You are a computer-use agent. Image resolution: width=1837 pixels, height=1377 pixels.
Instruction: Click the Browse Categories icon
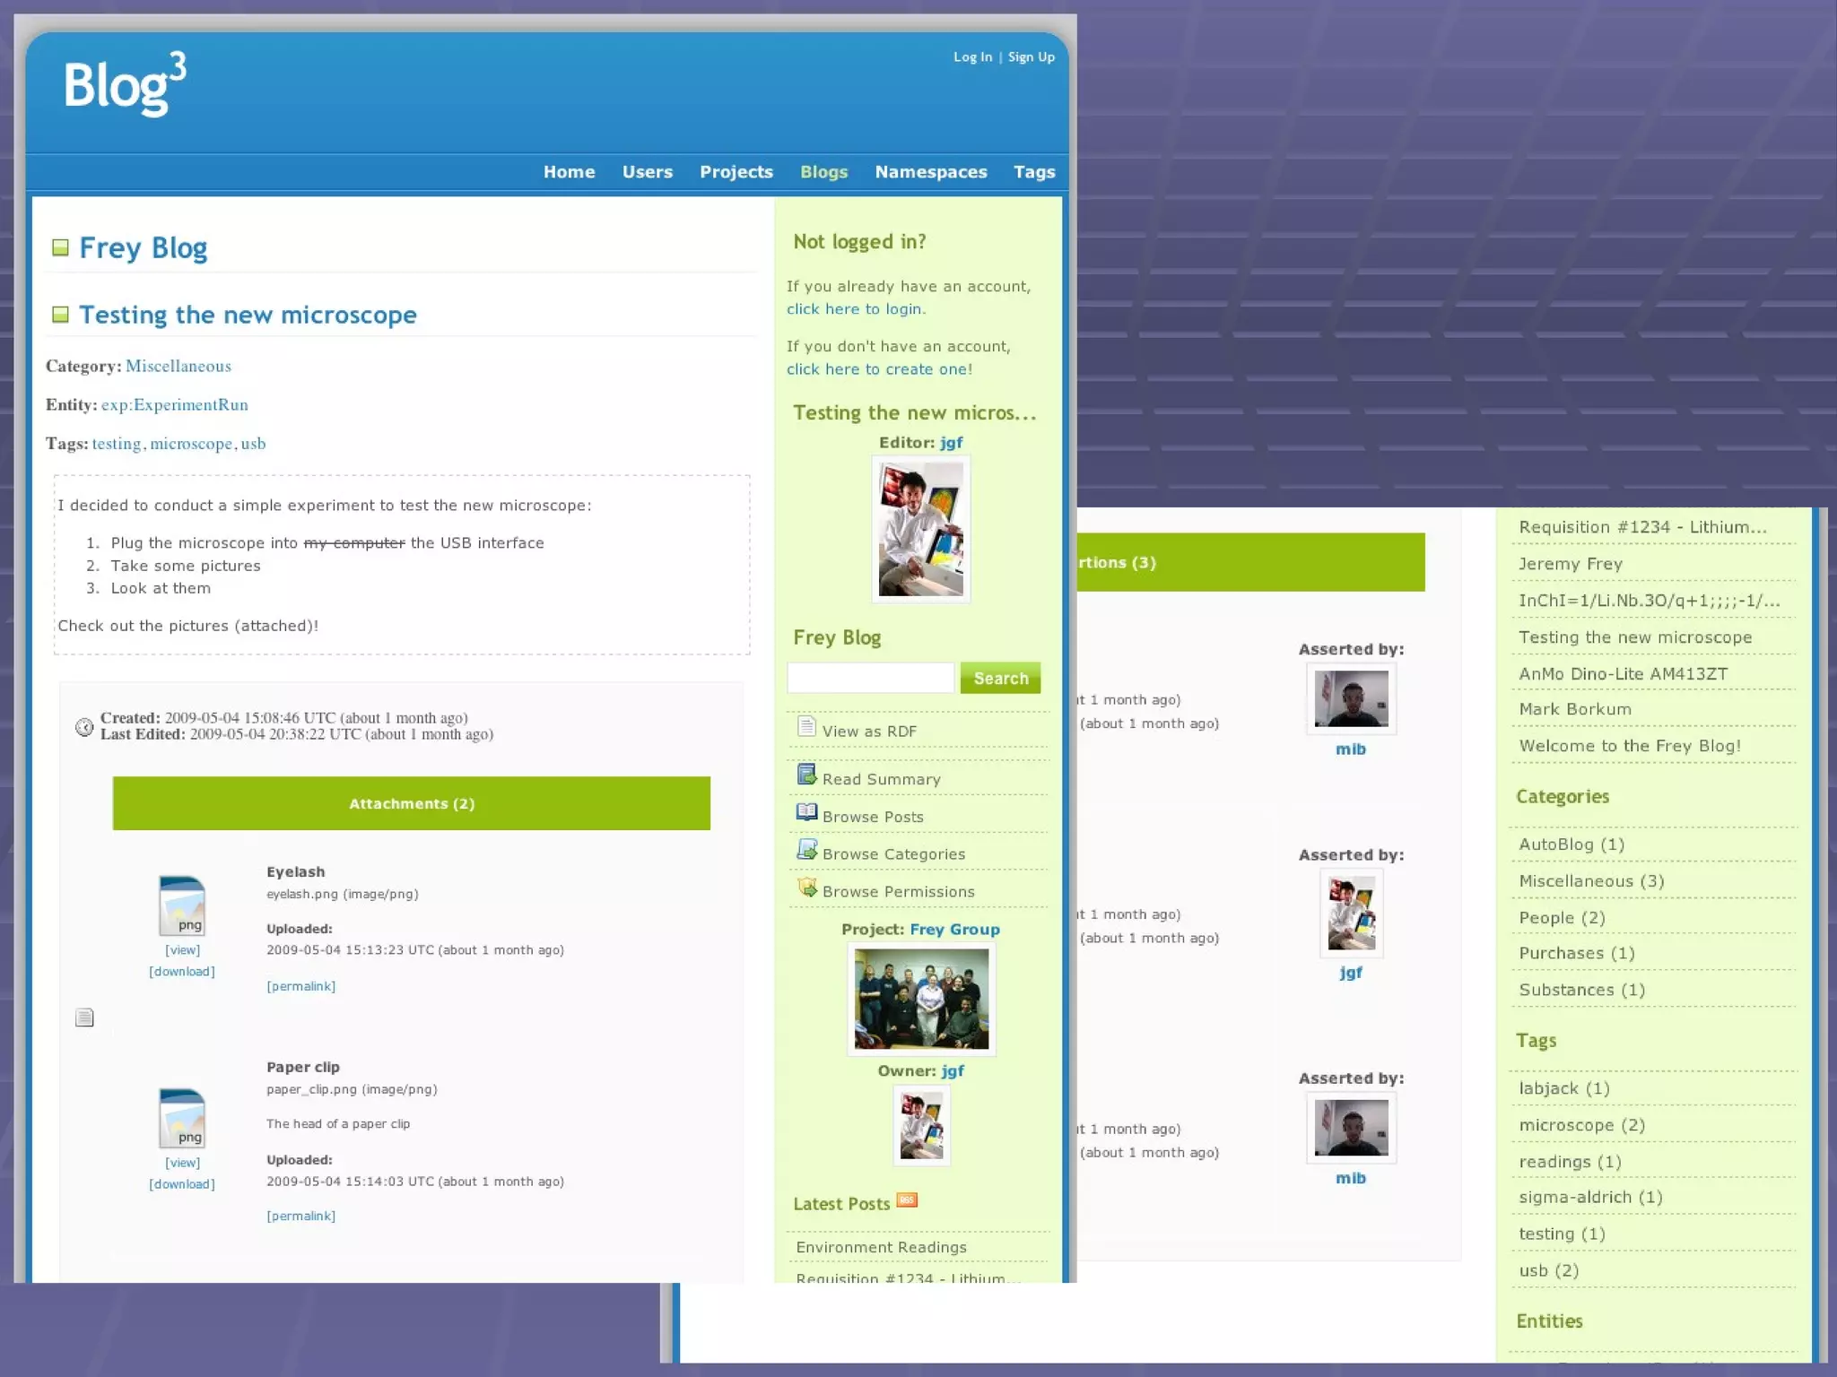click(x=806, y=850)
